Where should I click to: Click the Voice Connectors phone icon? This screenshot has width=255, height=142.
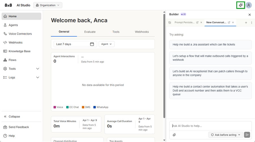pos(5,34)
